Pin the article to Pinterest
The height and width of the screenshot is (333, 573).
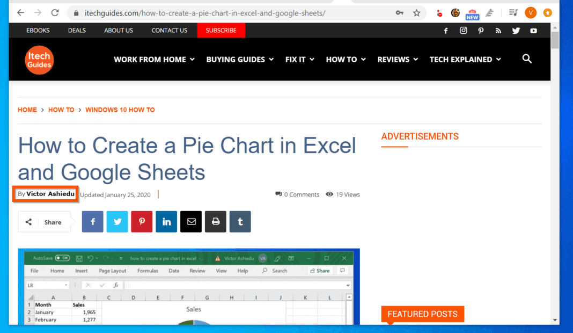142,221
